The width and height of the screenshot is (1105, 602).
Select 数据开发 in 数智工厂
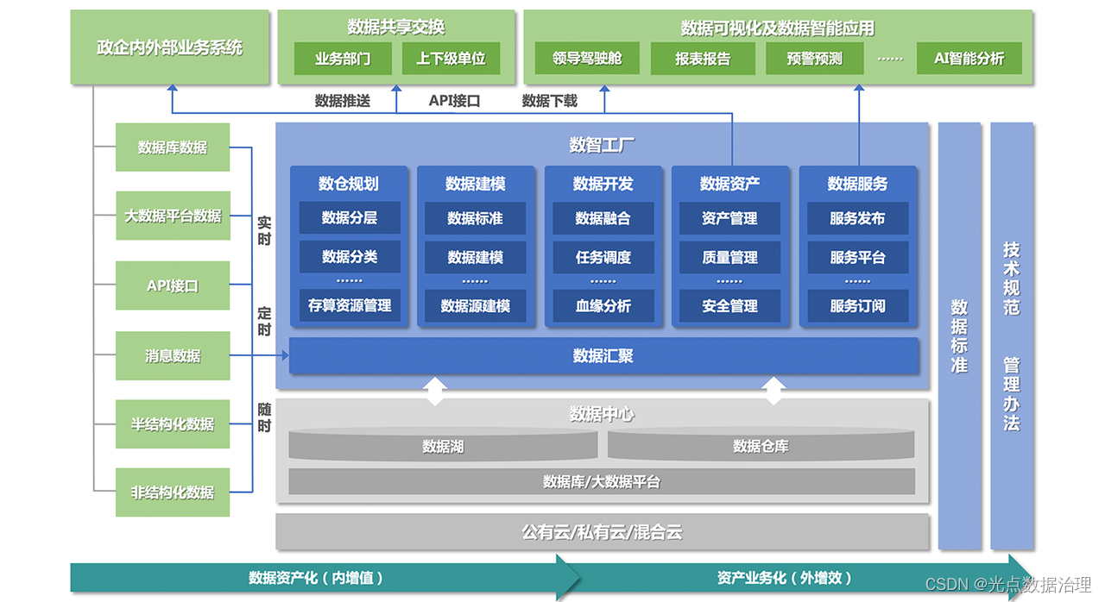(x=603, y=183)
